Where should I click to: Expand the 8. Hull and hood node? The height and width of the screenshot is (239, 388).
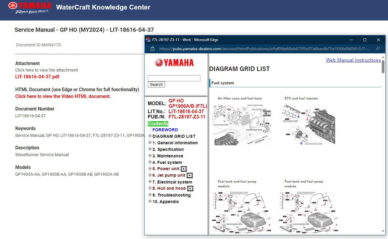150,188
